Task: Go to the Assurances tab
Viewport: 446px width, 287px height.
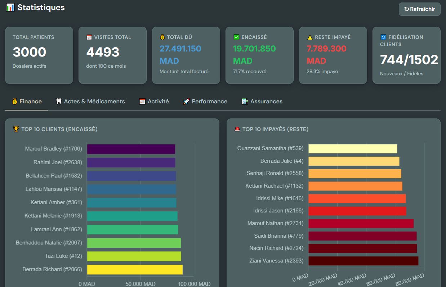Action: [262, 102]
